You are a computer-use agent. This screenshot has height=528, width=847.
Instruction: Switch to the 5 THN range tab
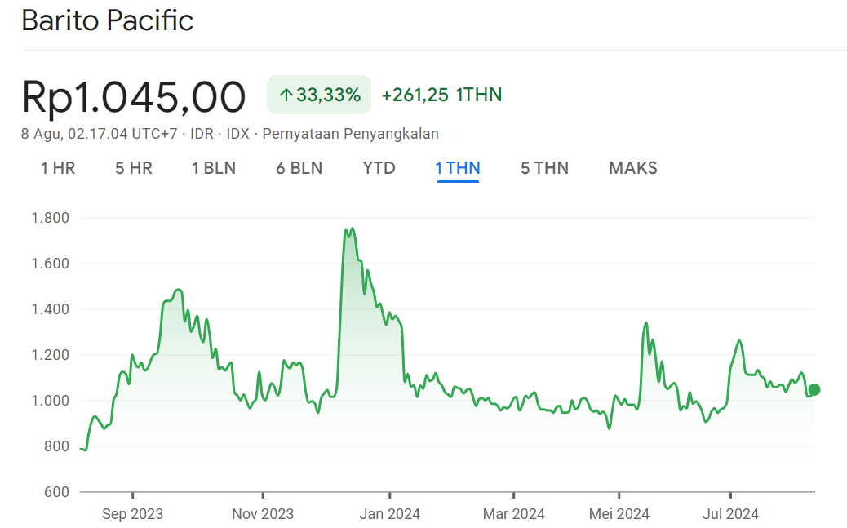pyautogui.click(x=544, y=168)
